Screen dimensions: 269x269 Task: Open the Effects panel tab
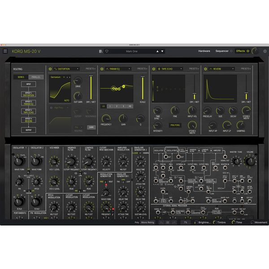coord(240,51)
